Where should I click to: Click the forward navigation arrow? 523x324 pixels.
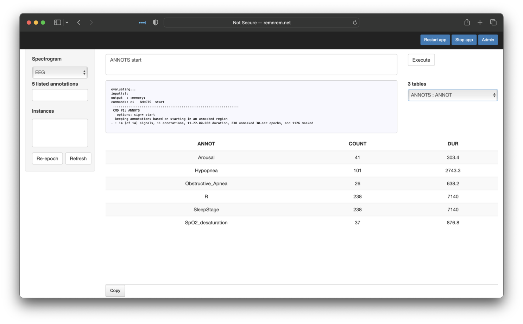[x=91, y=23]
